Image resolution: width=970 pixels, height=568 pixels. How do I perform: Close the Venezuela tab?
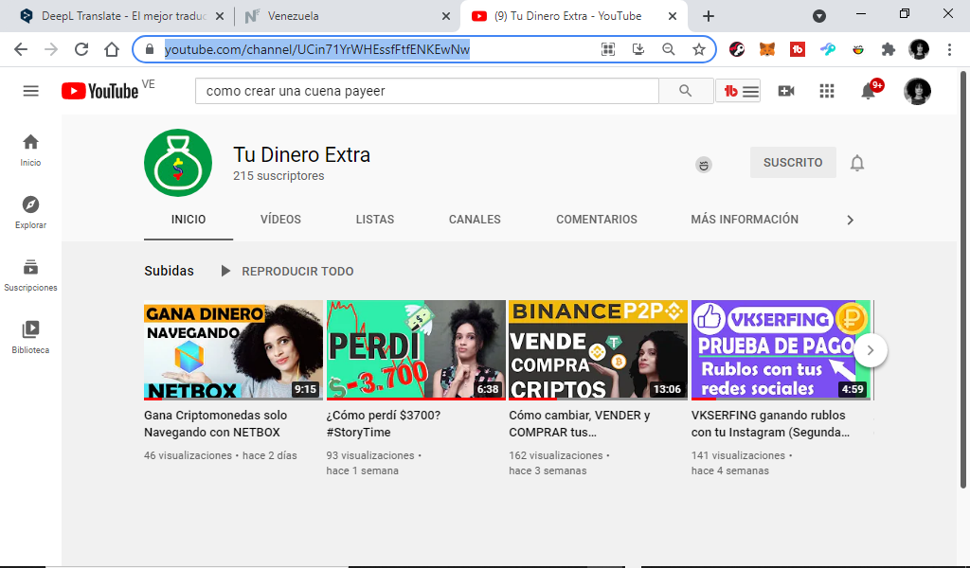[x=446, y=16]
